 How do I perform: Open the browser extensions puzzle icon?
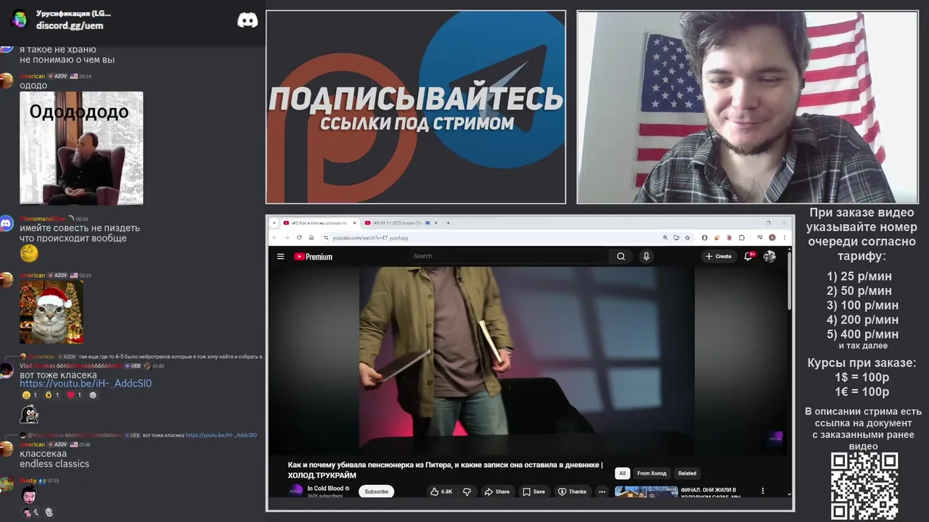(x=742, y=238)
